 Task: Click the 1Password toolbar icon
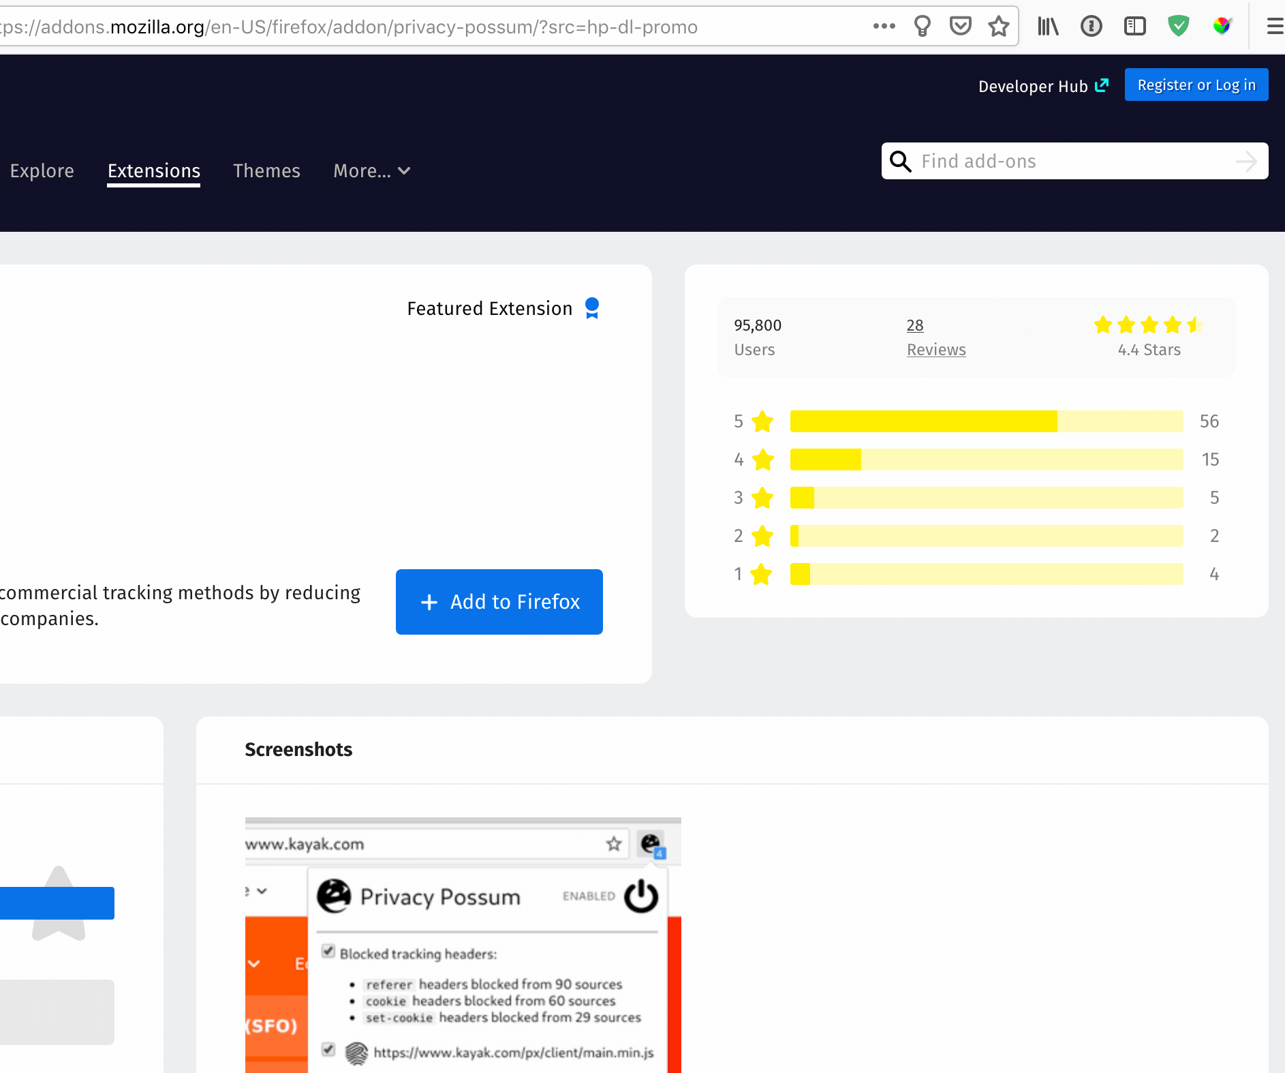pos(1092,27)
